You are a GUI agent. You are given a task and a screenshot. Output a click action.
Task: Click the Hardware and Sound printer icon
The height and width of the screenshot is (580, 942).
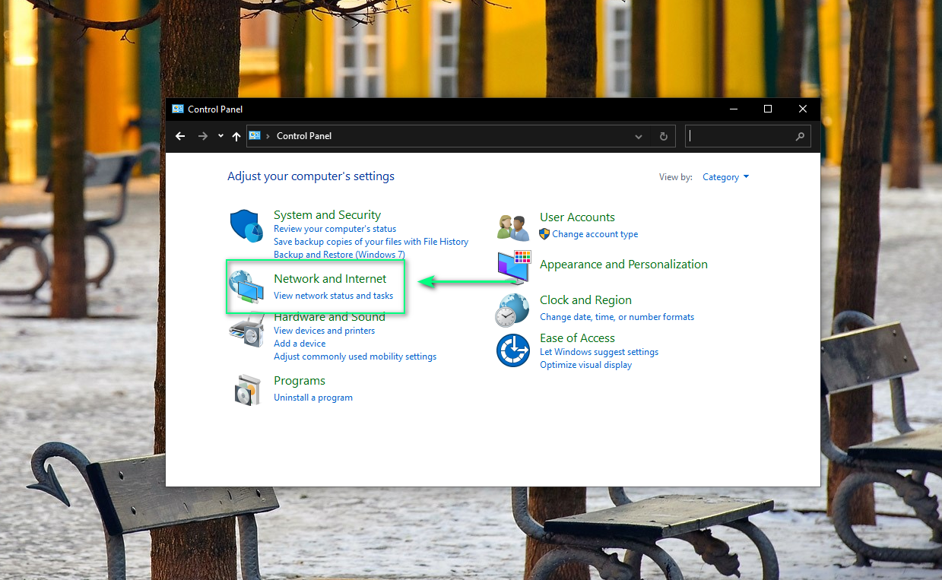[246, 331]
